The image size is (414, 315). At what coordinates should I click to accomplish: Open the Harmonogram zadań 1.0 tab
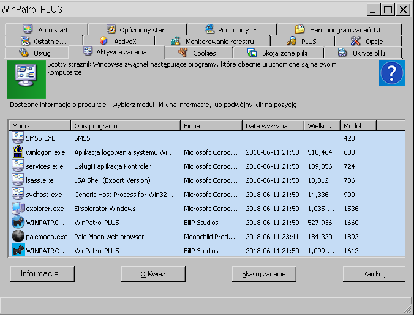tap(339, 29)
